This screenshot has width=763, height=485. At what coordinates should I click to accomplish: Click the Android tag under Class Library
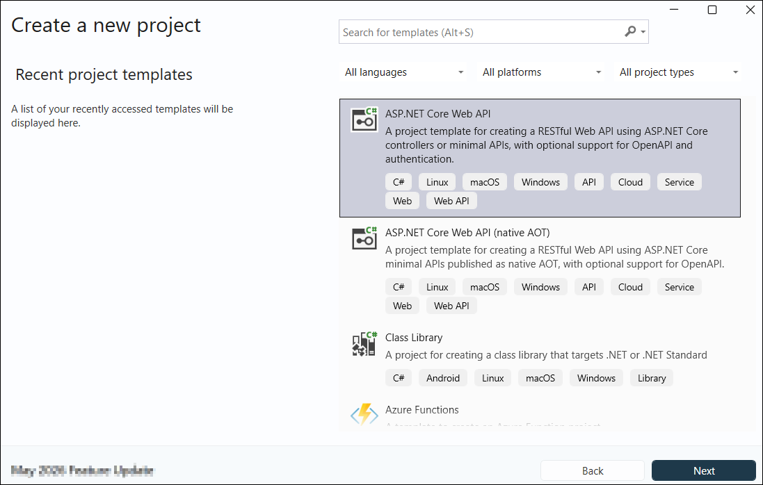443,377
